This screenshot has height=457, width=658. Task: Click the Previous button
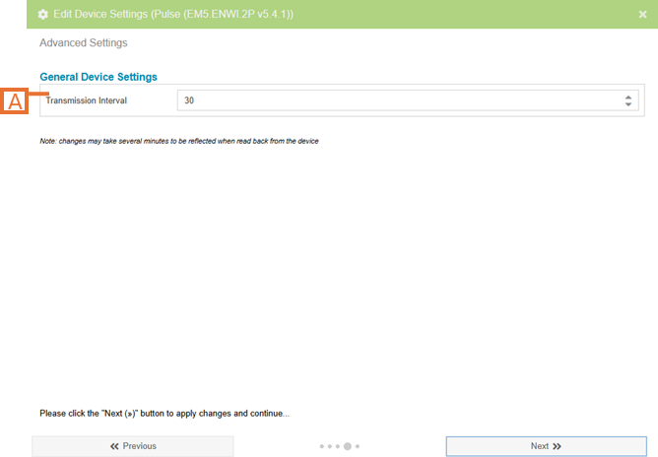(133, 446)
